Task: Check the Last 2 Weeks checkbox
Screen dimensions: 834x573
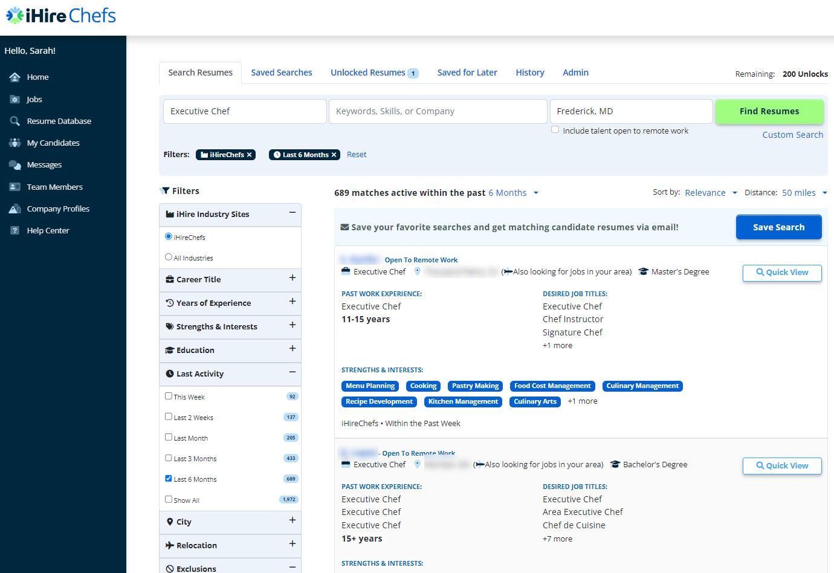Action: (x=169, y=416)
